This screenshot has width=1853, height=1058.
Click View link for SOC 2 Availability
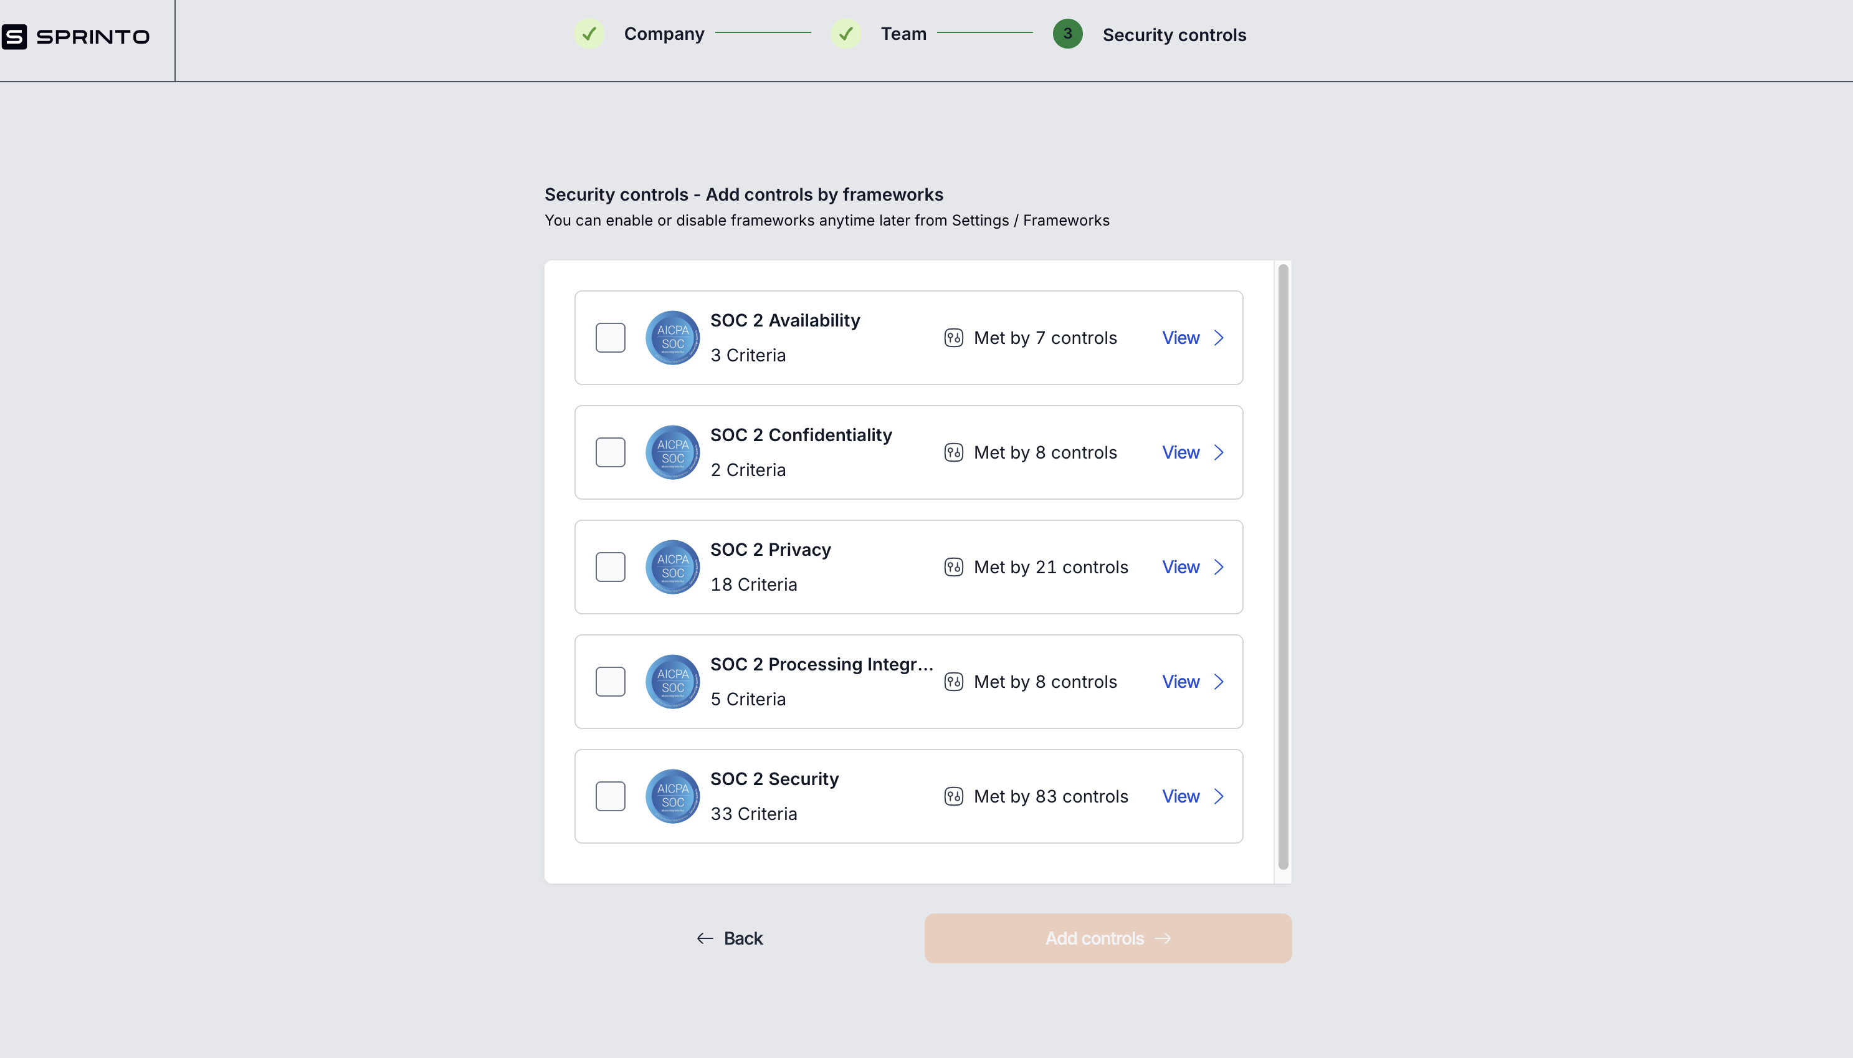(x=1180, y=338)
